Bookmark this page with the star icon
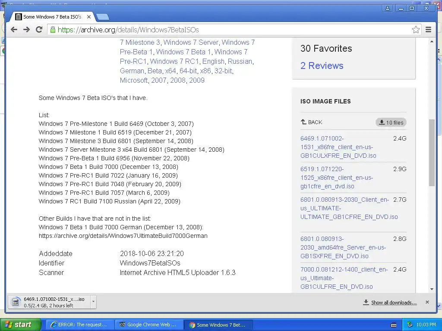 tap(416, 30)
